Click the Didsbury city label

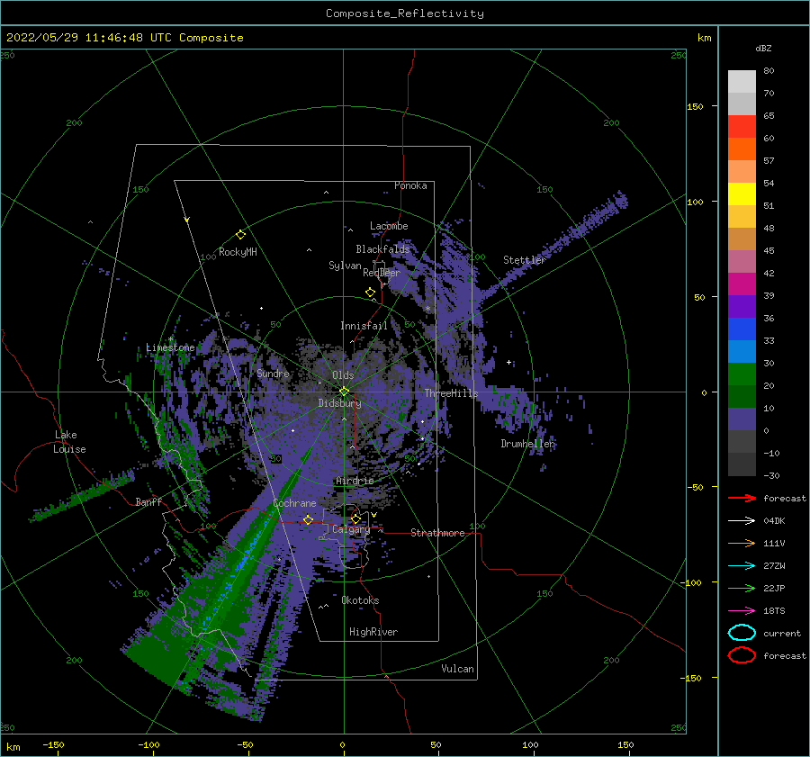coord(339,403)
